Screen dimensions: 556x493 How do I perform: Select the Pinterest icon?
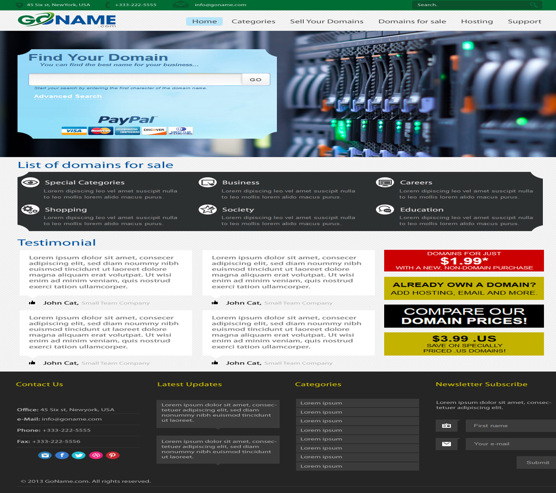click(112, 455)
